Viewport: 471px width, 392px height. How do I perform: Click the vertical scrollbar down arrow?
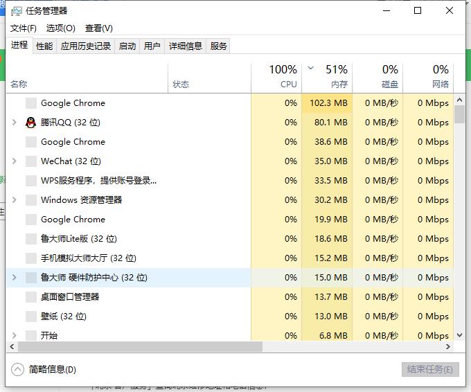click(459, 335)
